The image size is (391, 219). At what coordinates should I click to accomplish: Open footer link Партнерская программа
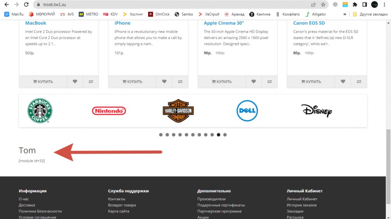(219, 211)
